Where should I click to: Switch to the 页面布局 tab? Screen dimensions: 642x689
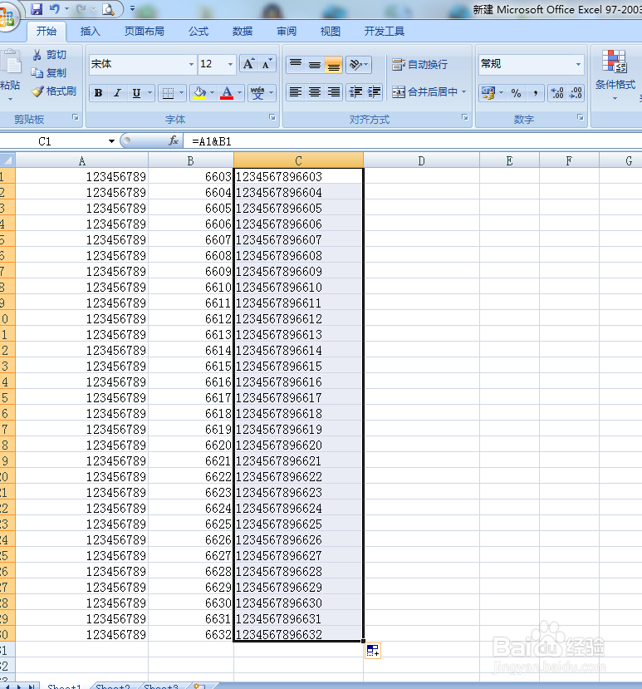pyautogui.click(x=144, y=32)
